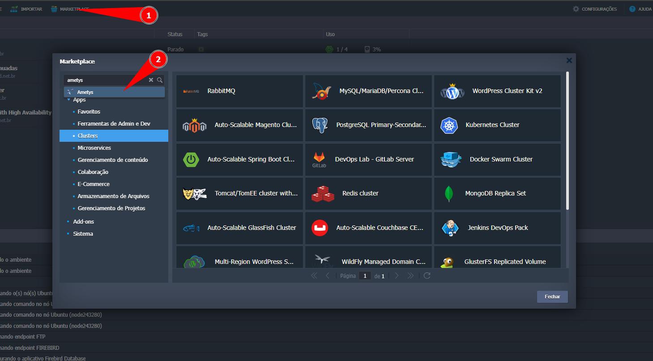Click the Kubernetes Cluster wheel icon
This screenshot has height=361, width=653.
(x=449, y=125)
